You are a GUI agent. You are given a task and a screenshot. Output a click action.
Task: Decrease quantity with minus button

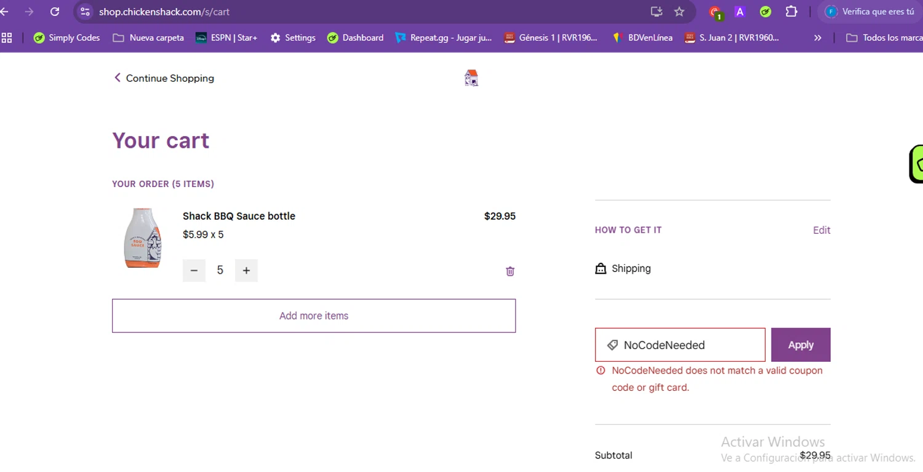tap(194, 270)
